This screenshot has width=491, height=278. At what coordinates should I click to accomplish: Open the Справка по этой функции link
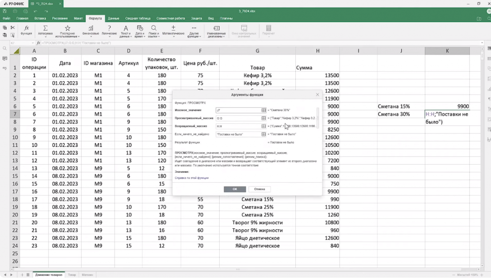click(x=192, y=178)
